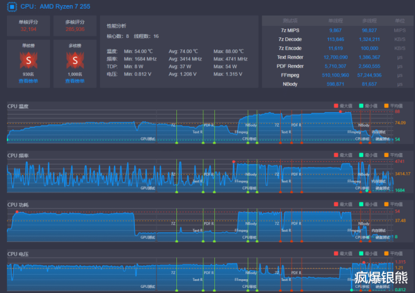Click the 37.48 average label on power chart
Viewport: 415px width, 293px height.
[x=400, y=220]
